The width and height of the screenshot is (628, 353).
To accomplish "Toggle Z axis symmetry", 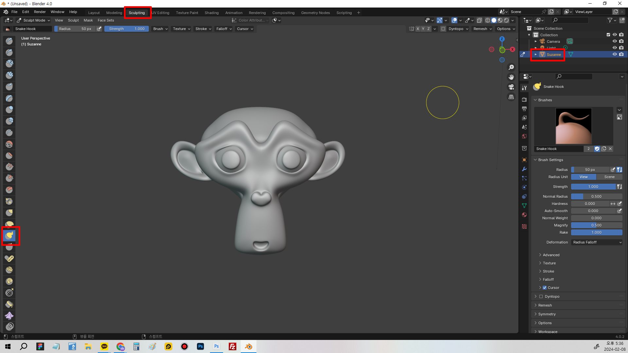I will [x=428, y=29].
